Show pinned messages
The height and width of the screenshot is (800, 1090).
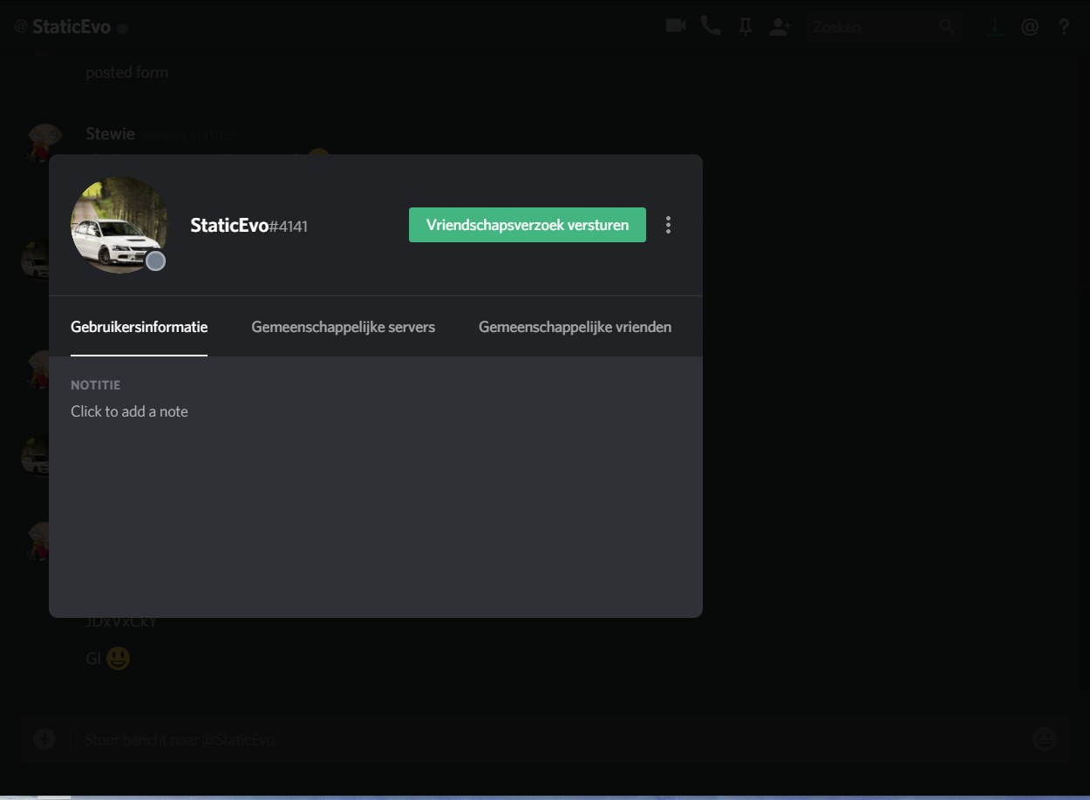(x=745, y=27)
